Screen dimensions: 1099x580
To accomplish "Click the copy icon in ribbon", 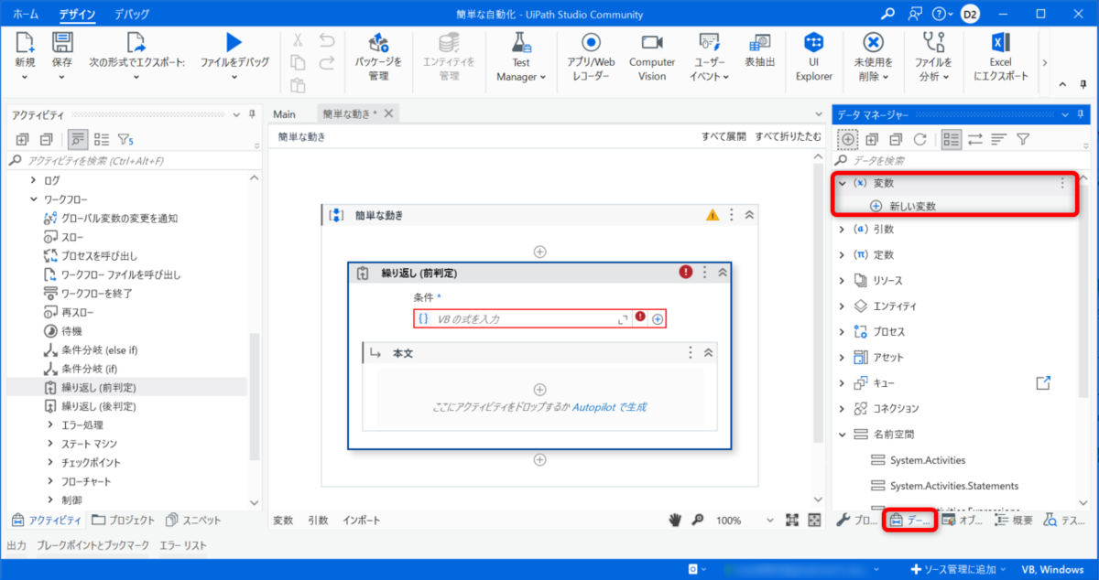I will [298, 63].
